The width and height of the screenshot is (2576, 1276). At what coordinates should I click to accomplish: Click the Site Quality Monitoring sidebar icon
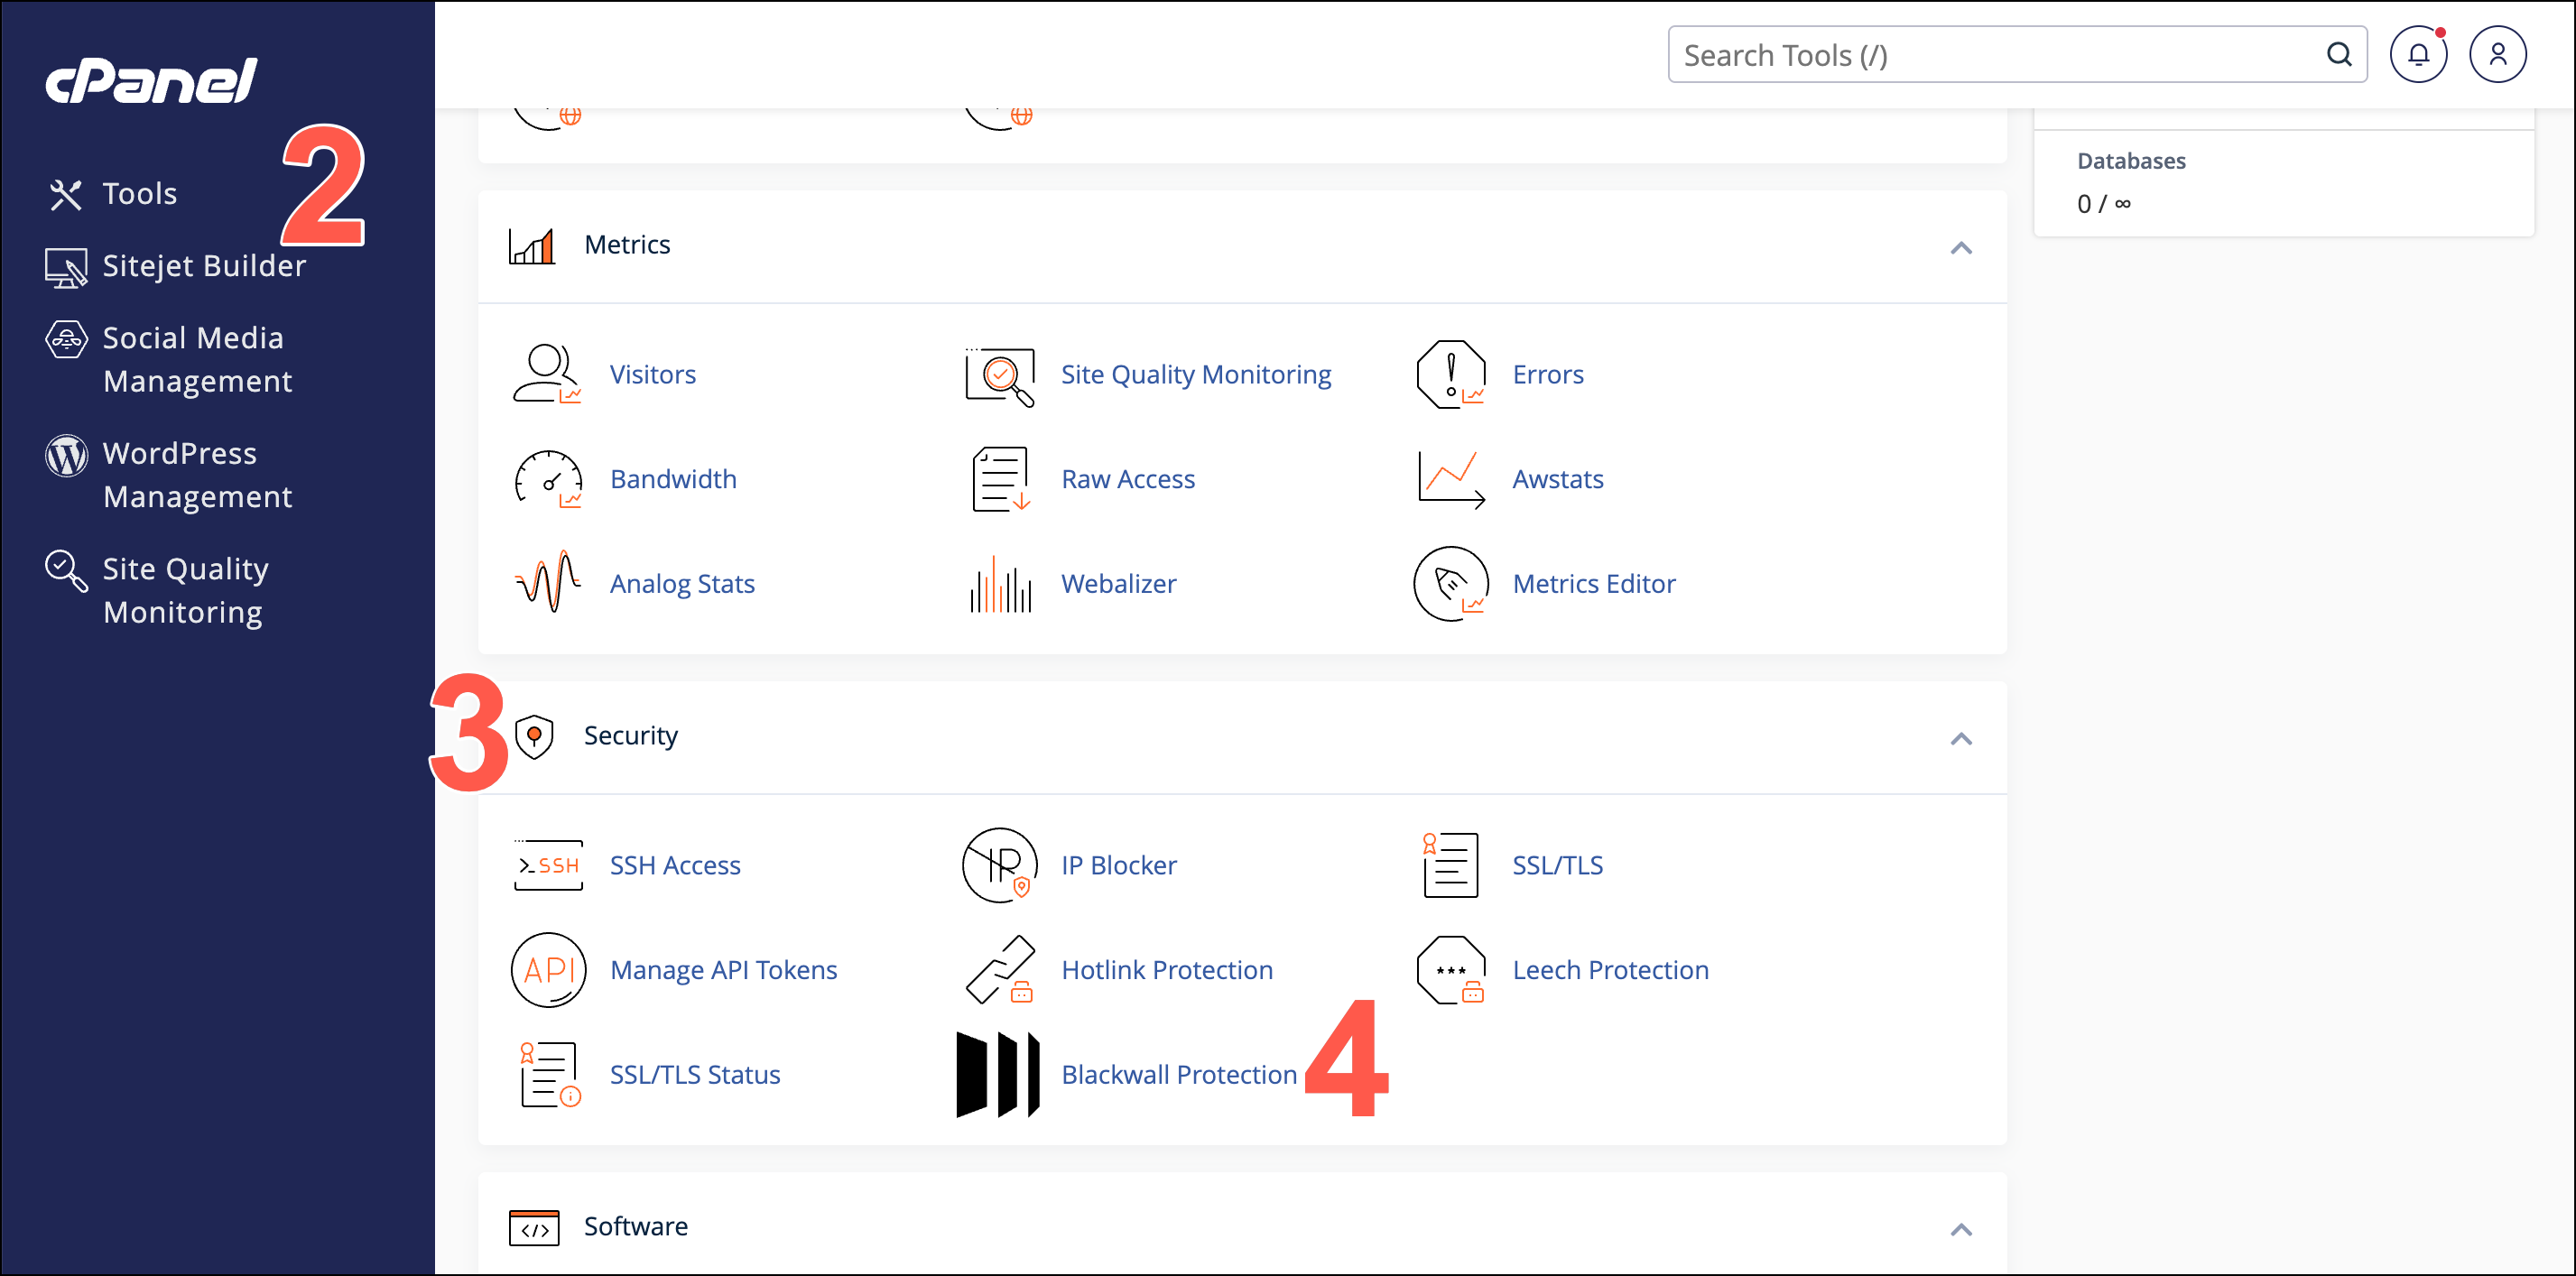point(66,571)
